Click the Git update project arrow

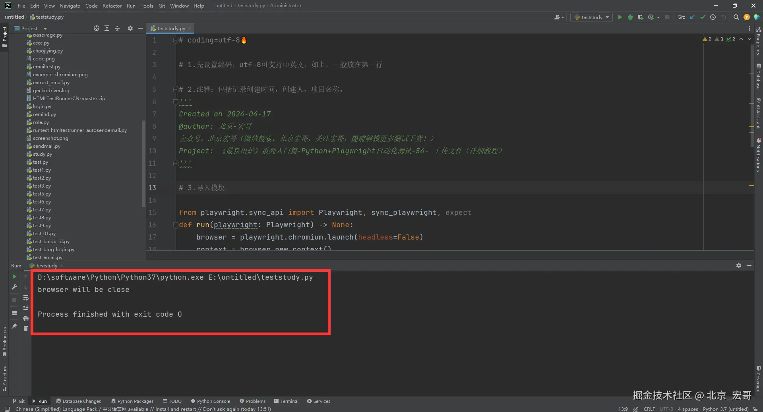(x=692, y=17)
